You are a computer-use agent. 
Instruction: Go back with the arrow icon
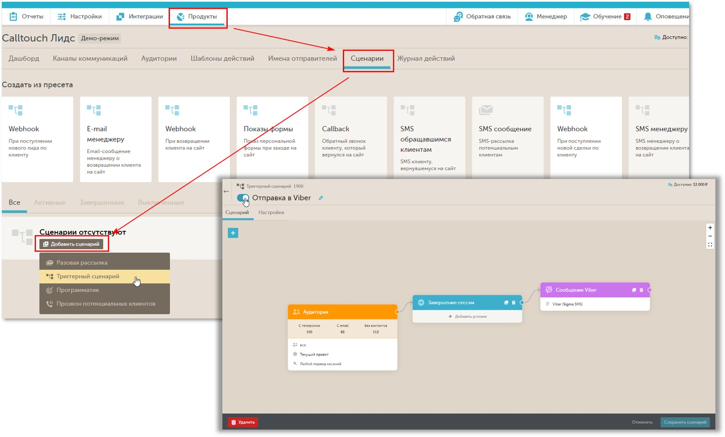pyautogui.click(x=226, y=191)
